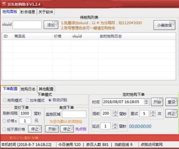Click 停止 button under 有货下单

[67, 129]
